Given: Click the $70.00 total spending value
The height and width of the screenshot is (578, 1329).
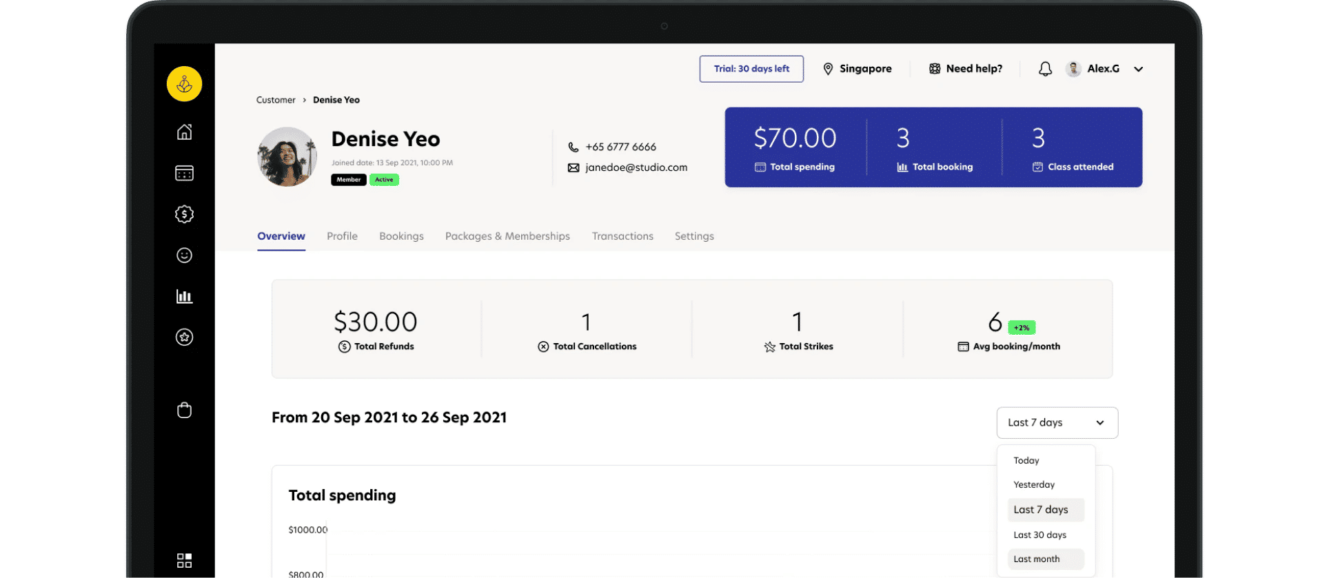Looking at the screenshot, I should (x=795, y=138).
